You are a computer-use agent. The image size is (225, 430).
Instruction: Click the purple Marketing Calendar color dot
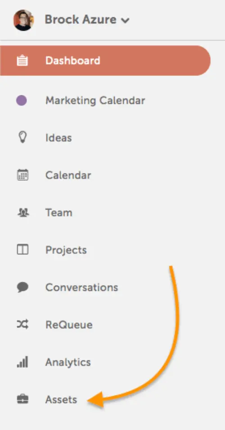click(21, 100)
